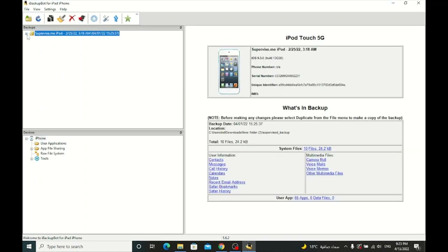448x252 pixels.
Task: Open the File menu
Action: click(27, 9)
